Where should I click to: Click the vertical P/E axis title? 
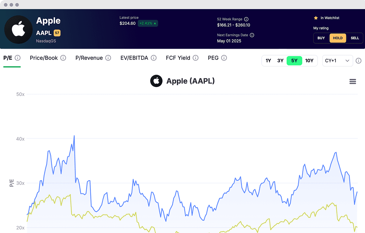click(12, 183)
